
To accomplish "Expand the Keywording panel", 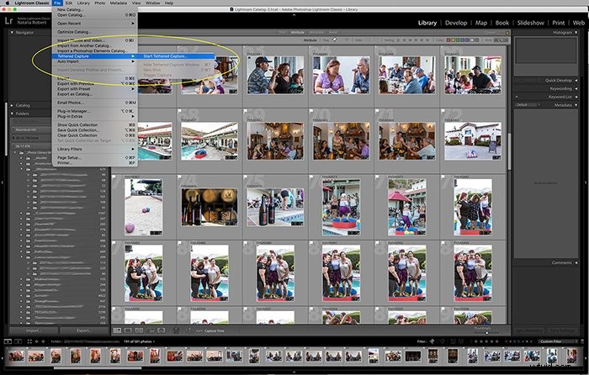I will point(576,88).
